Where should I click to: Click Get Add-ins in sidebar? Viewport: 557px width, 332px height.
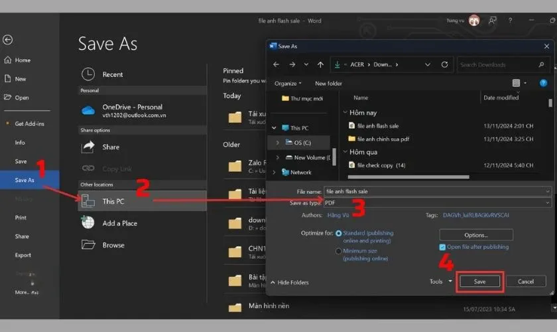tap(26, 124)
